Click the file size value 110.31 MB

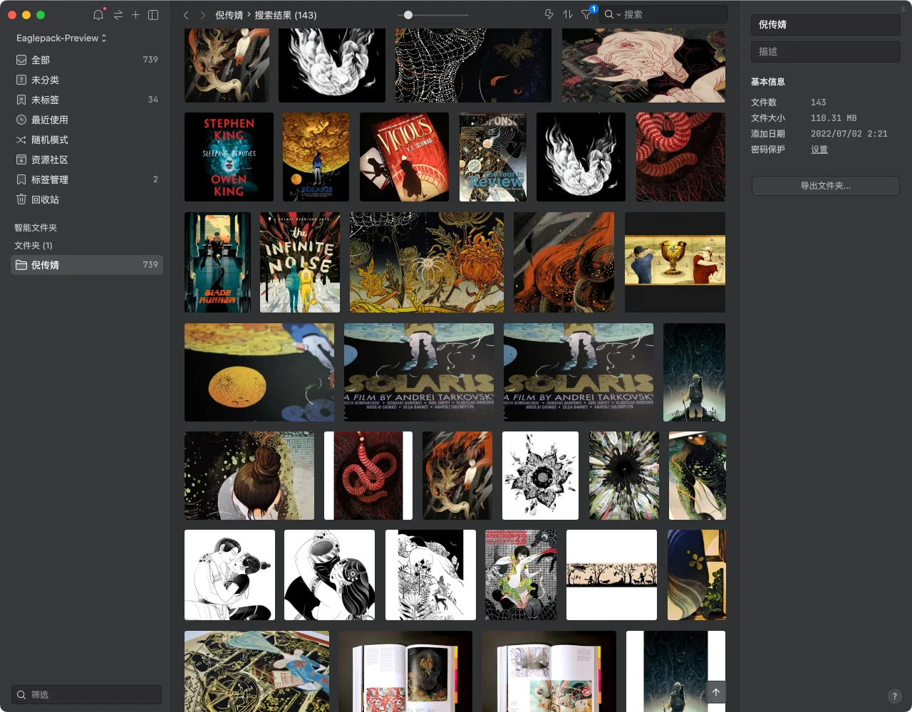click(x=834, y=118)
